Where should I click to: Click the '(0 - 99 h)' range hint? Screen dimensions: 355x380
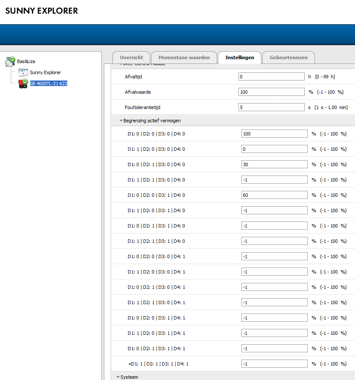325,77
